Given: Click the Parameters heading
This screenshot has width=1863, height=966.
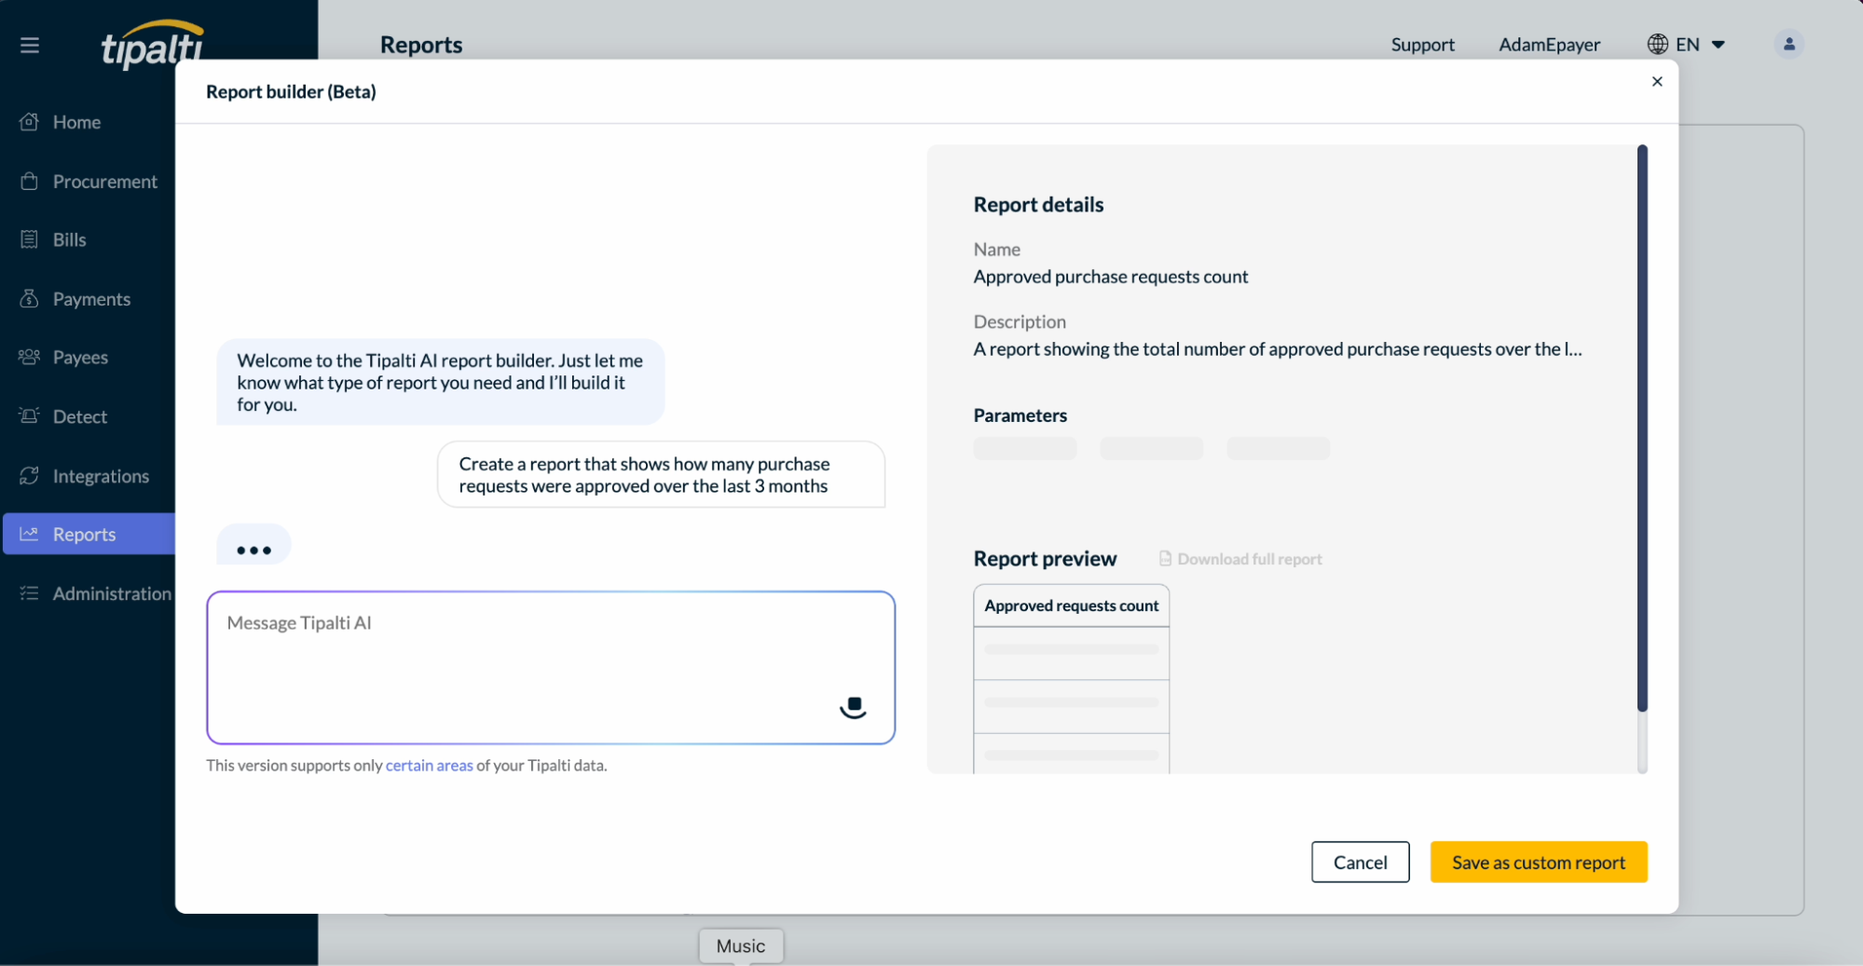Looking at the screenshot, I should coord(1020,415).
